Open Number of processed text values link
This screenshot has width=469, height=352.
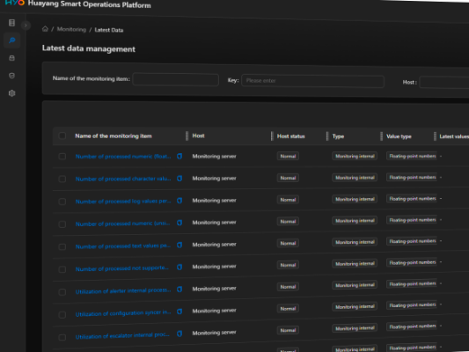[x=123, y=246]
